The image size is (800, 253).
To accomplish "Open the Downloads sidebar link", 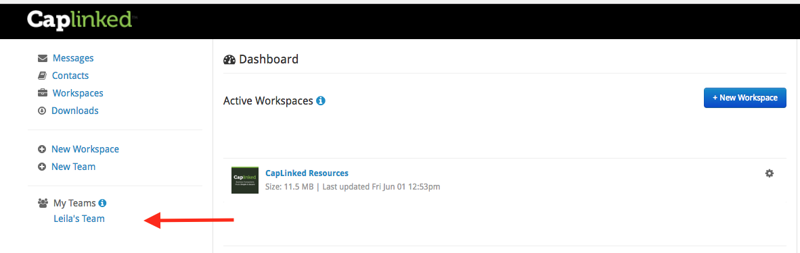I will (x=75, y=111).
